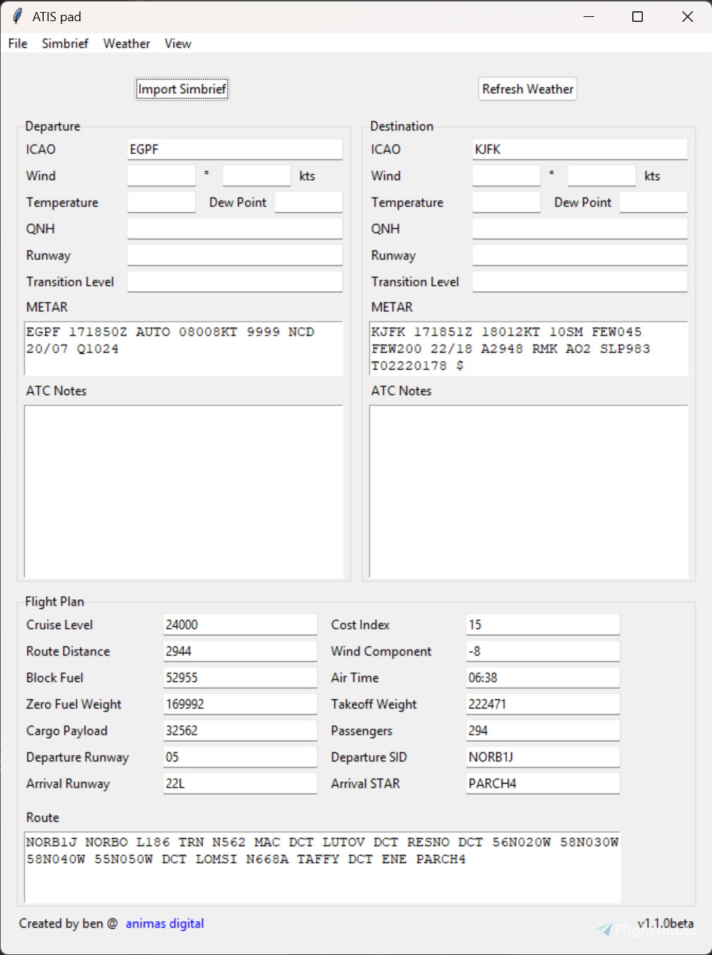
Task: Click inside the EGPF METAR text area
Action: click(183, 349)
